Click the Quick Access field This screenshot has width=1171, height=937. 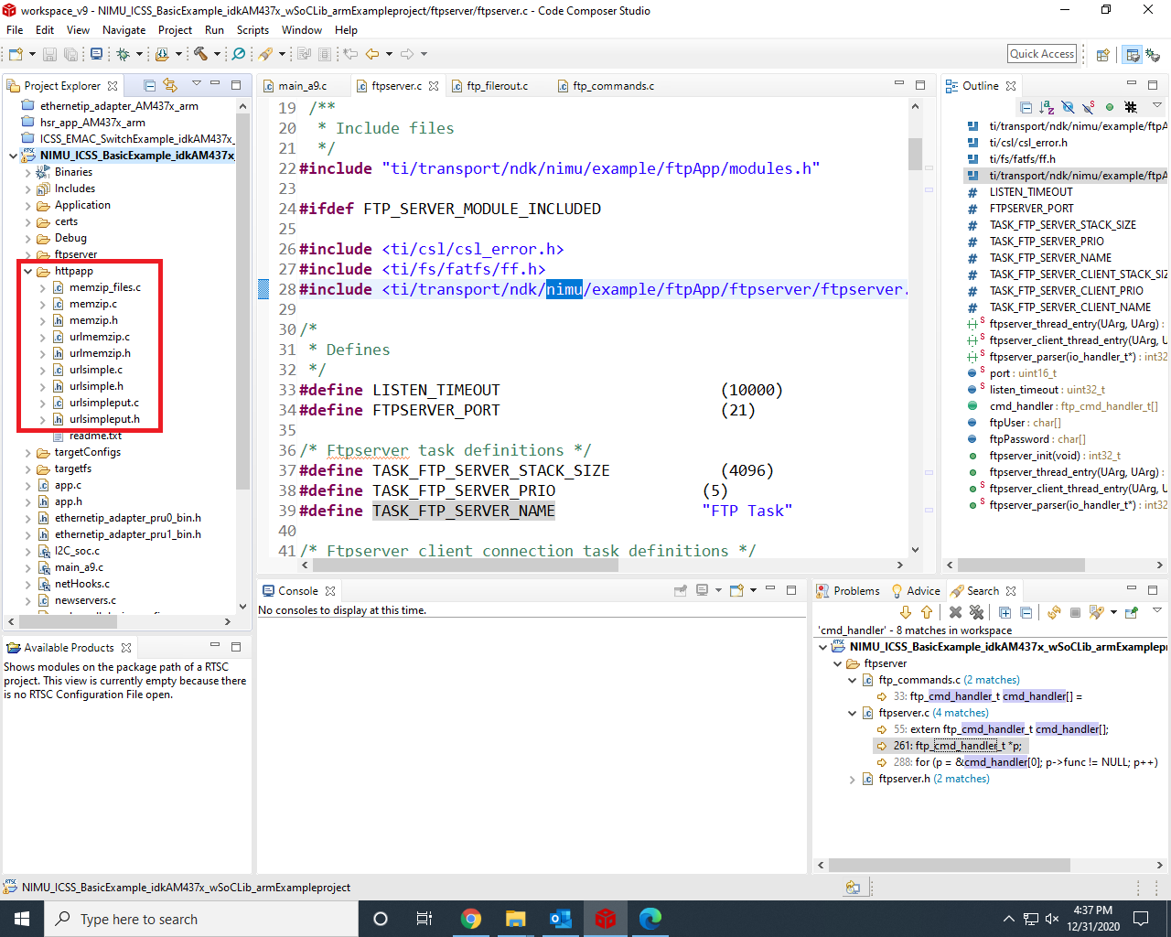[x=1042, y=54]
